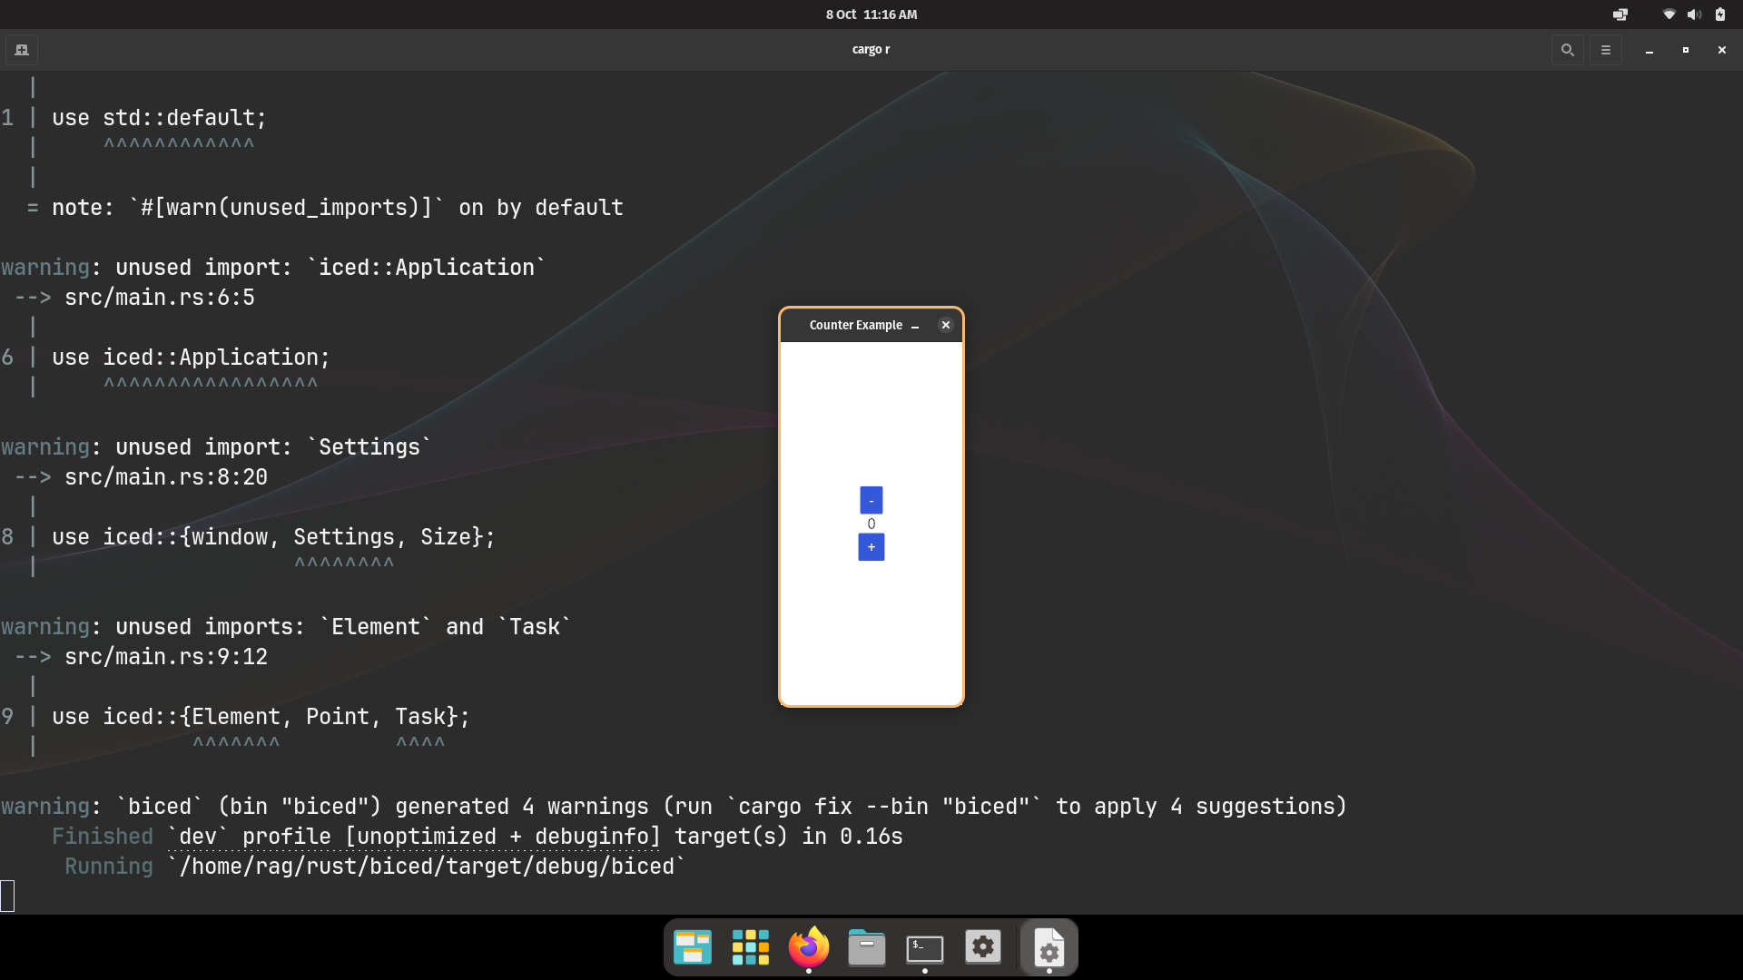Click the terminal prompt cursor area

click(9, 896)
